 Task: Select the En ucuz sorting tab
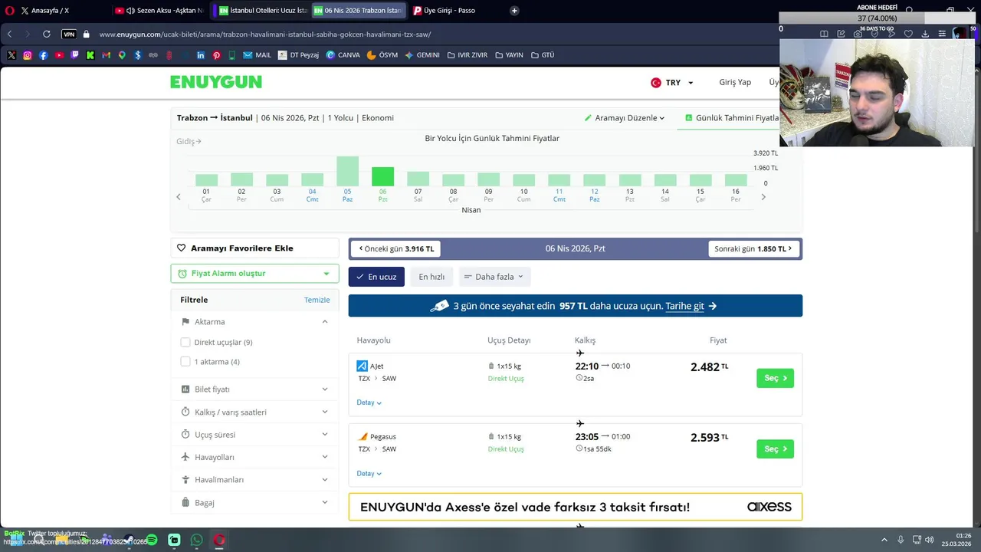[376, 277]
